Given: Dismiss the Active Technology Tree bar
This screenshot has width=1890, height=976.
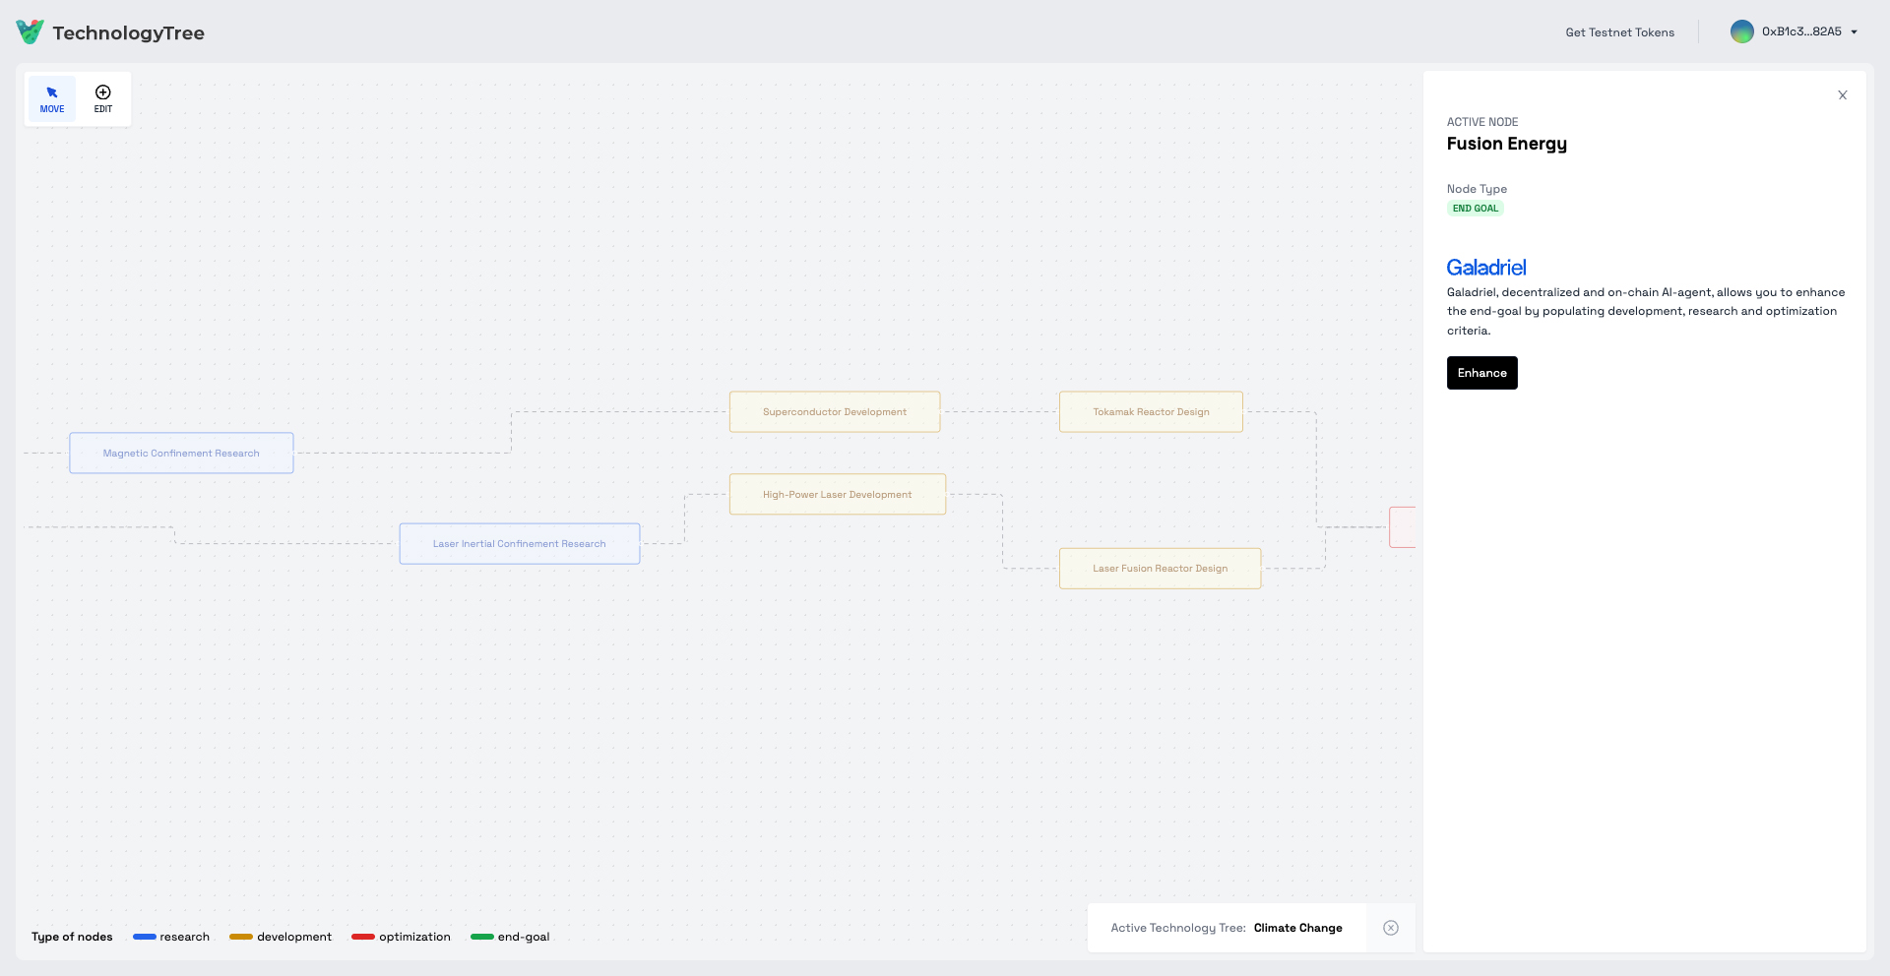Looking at the screenshot, I should click(x=1391, y=928).
